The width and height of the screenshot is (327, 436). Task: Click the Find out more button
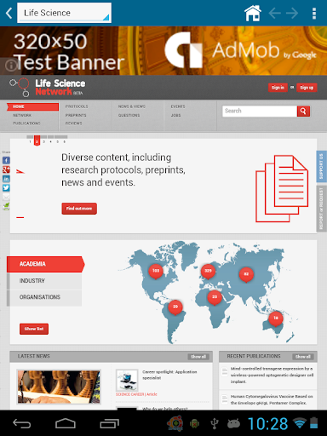point(79,209)
